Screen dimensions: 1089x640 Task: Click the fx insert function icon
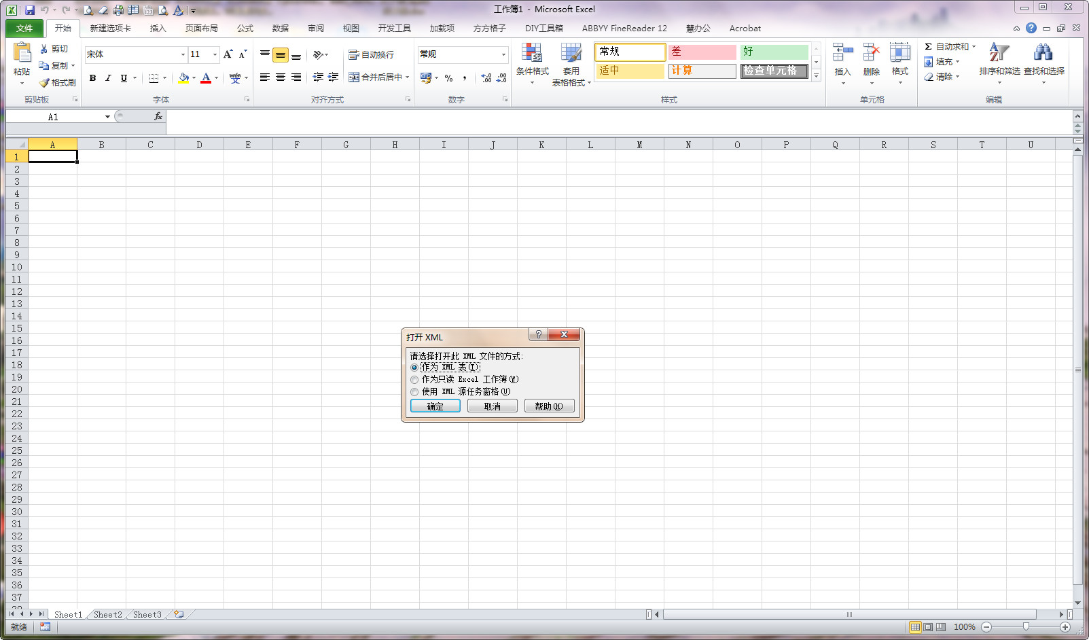tap(158, 117)
